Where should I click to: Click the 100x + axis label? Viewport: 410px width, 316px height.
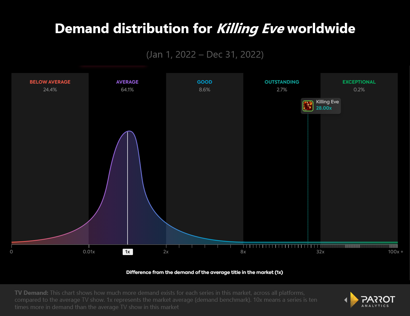pos(395,252)
